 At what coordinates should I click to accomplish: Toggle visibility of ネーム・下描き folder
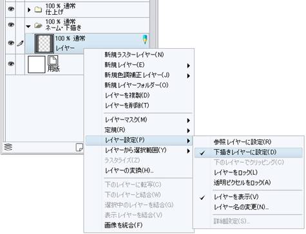click(x=11, y=25)
